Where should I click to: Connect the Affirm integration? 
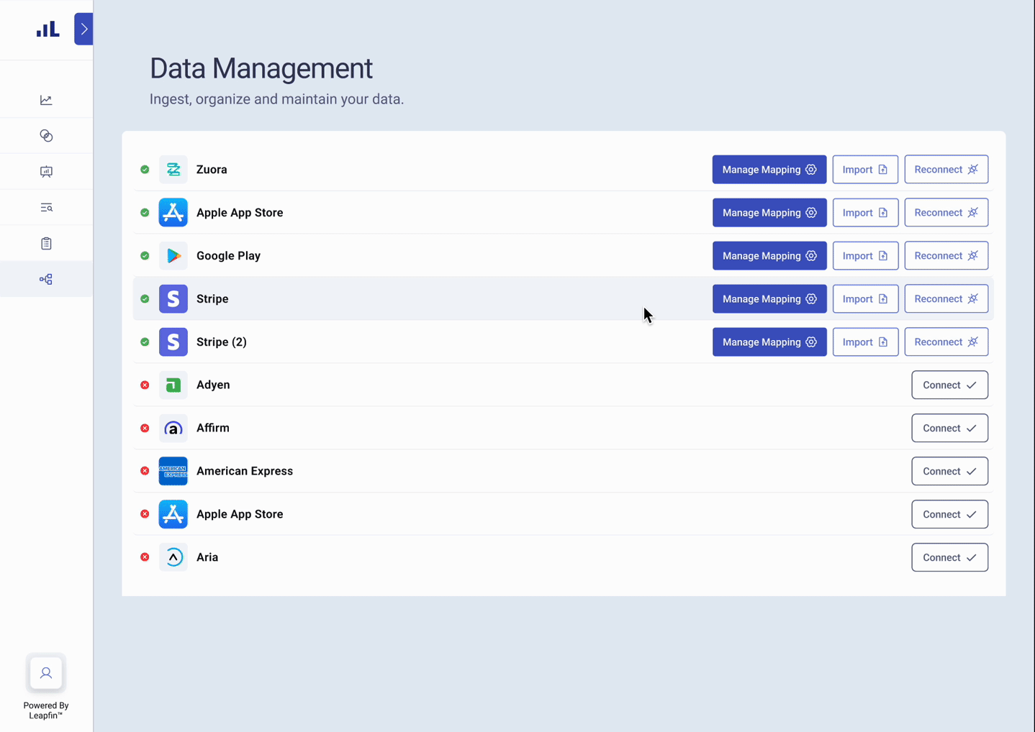(x=949, y=429)
